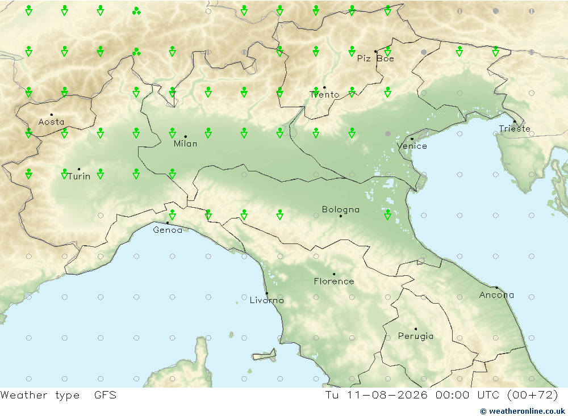Select the Piz Boe label
Screen dimensions: 568x416
(375, 58)
